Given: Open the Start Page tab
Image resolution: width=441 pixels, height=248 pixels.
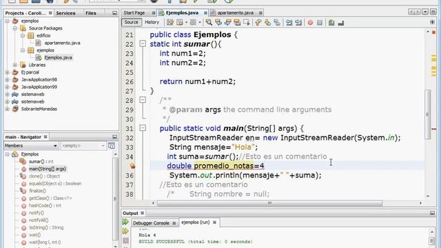Looking at the screenshot, I should click(x=134, y=13).
